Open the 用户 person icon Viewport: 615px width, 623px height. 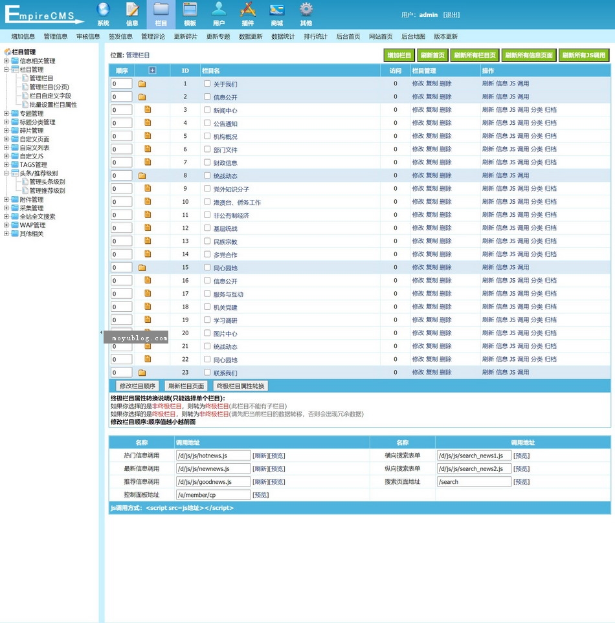pyautogui.click(x=219, y=10)
